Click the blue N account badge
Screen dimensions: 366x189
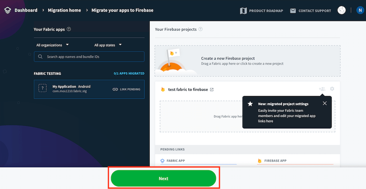tap(360, 10)
